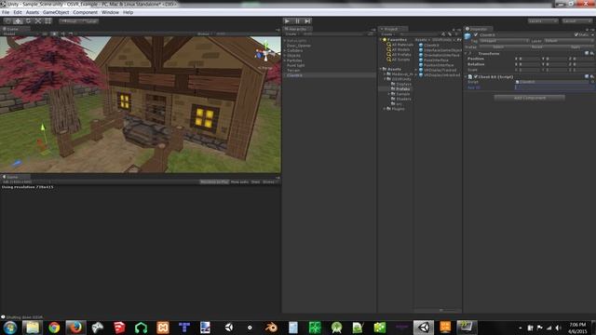
Task: Click the Step frame button
Action: click(307, 21)
